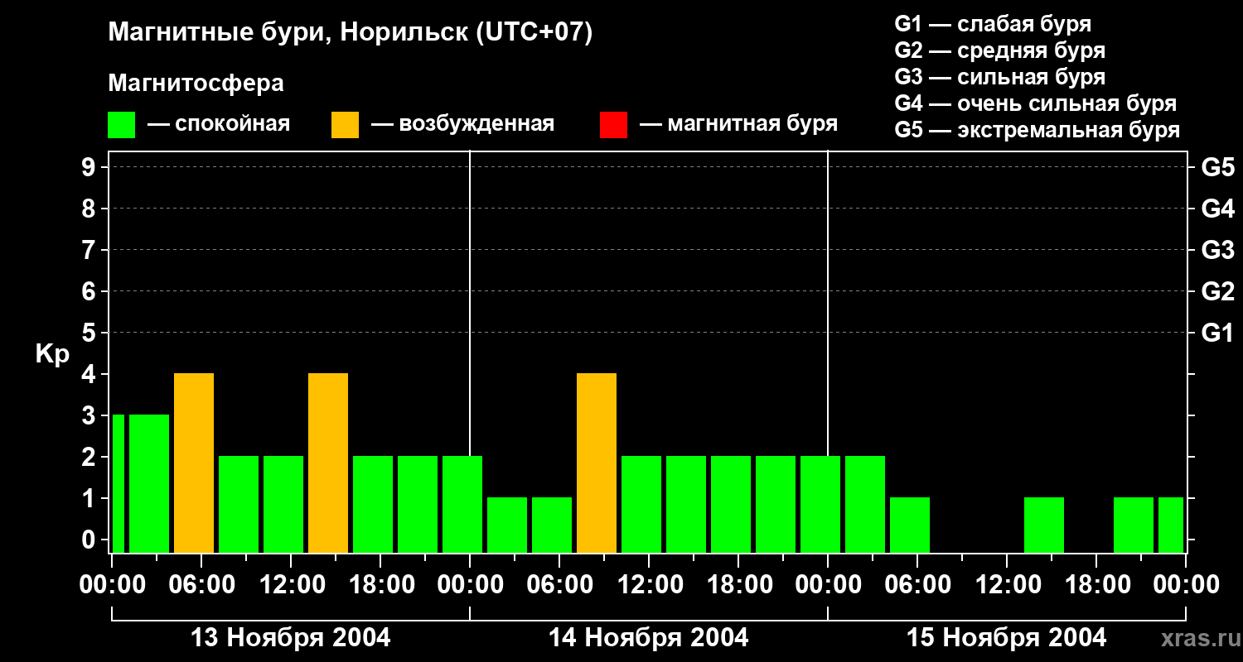The width and height of the screenshot is (1243, 662).
Task: Click the lone green bar after 12:00 on 15 Ноября
Action: coord(1044,525)
